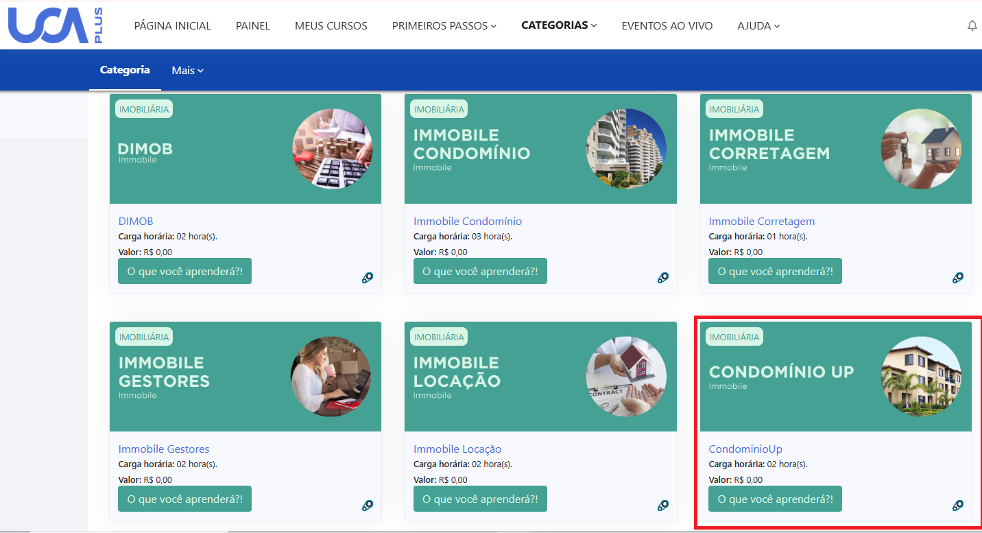Click the Imobiliária tag on Condomínio UP card
Viewport: 982px width, 533px height.
[x=734, y=337]
